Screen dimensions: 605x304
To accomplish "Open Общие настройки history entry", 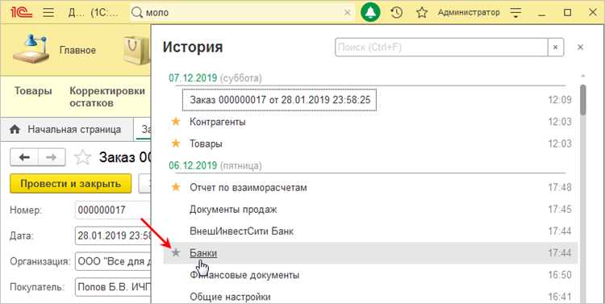I will (x=230, y=297).
